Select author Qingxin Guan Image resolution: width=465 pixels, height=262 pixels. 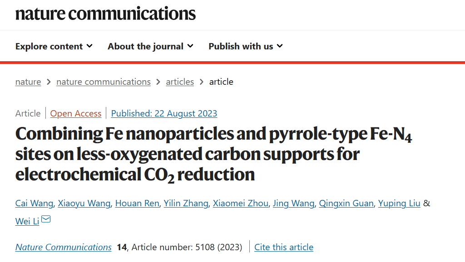[x=346, y=204]
